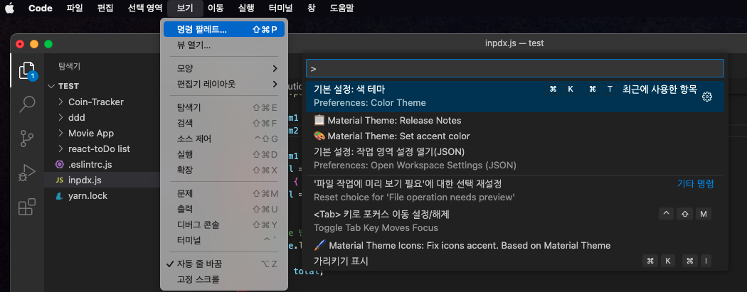Click the 탐색기 panel title

(x=70, y=65)
